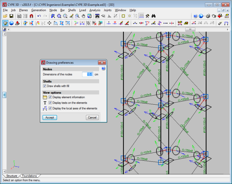The height and width of the screenshot is (184, 232).
Task: Click the vertical scrollbar thumb on the left
Action: pos(5,95)
